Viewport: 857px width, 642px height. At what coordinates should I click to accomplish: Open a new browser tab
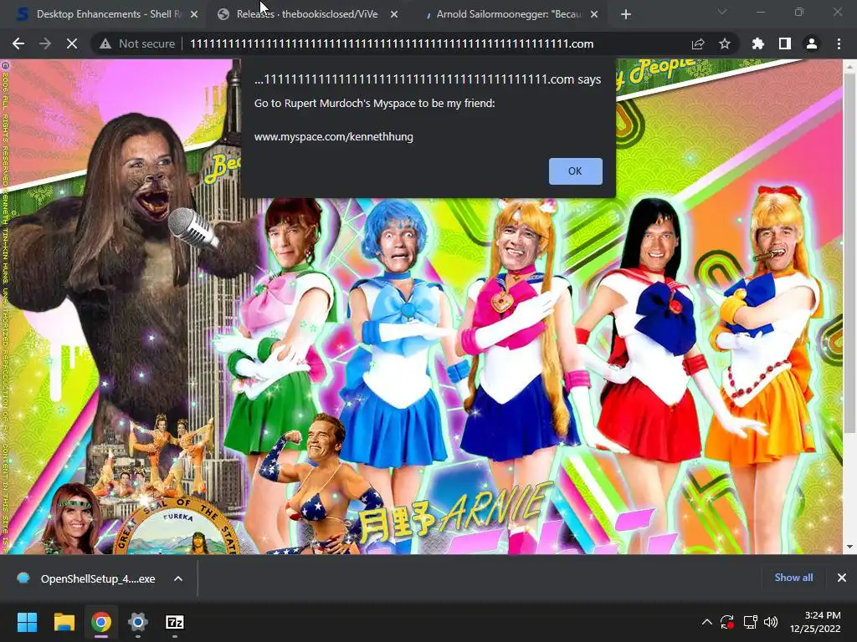pyautogui.click(x=626, y=15)
